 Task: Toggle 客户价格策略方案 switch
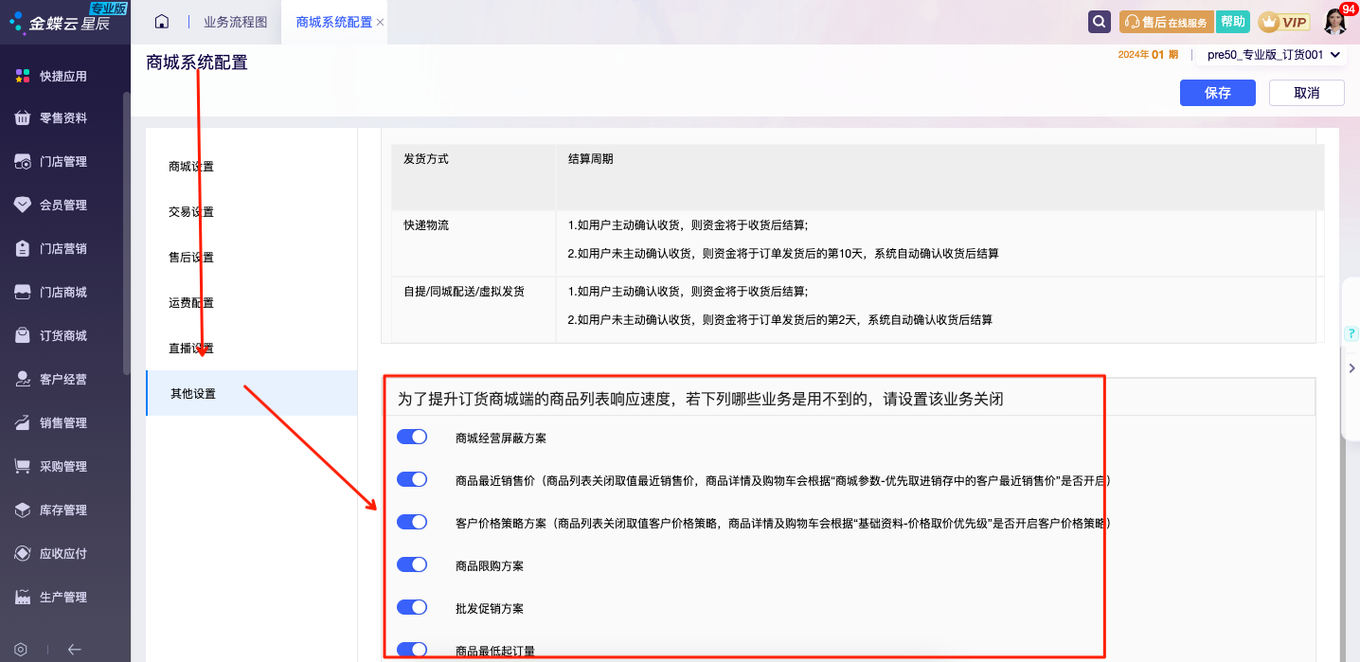[412, 522]
